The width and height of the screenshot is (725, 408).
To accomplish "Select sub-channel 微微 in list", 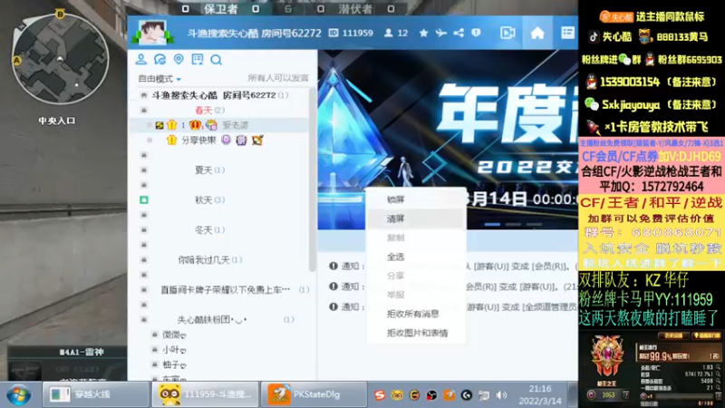I will click(174, 335).
